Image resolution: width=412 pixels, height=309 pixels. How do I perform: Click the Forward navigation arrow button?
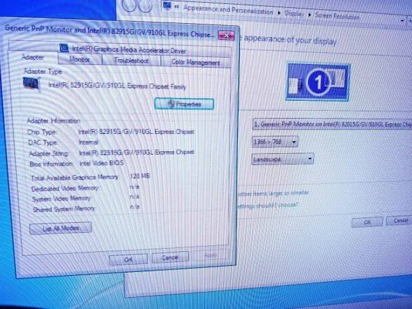pos(145,5)
